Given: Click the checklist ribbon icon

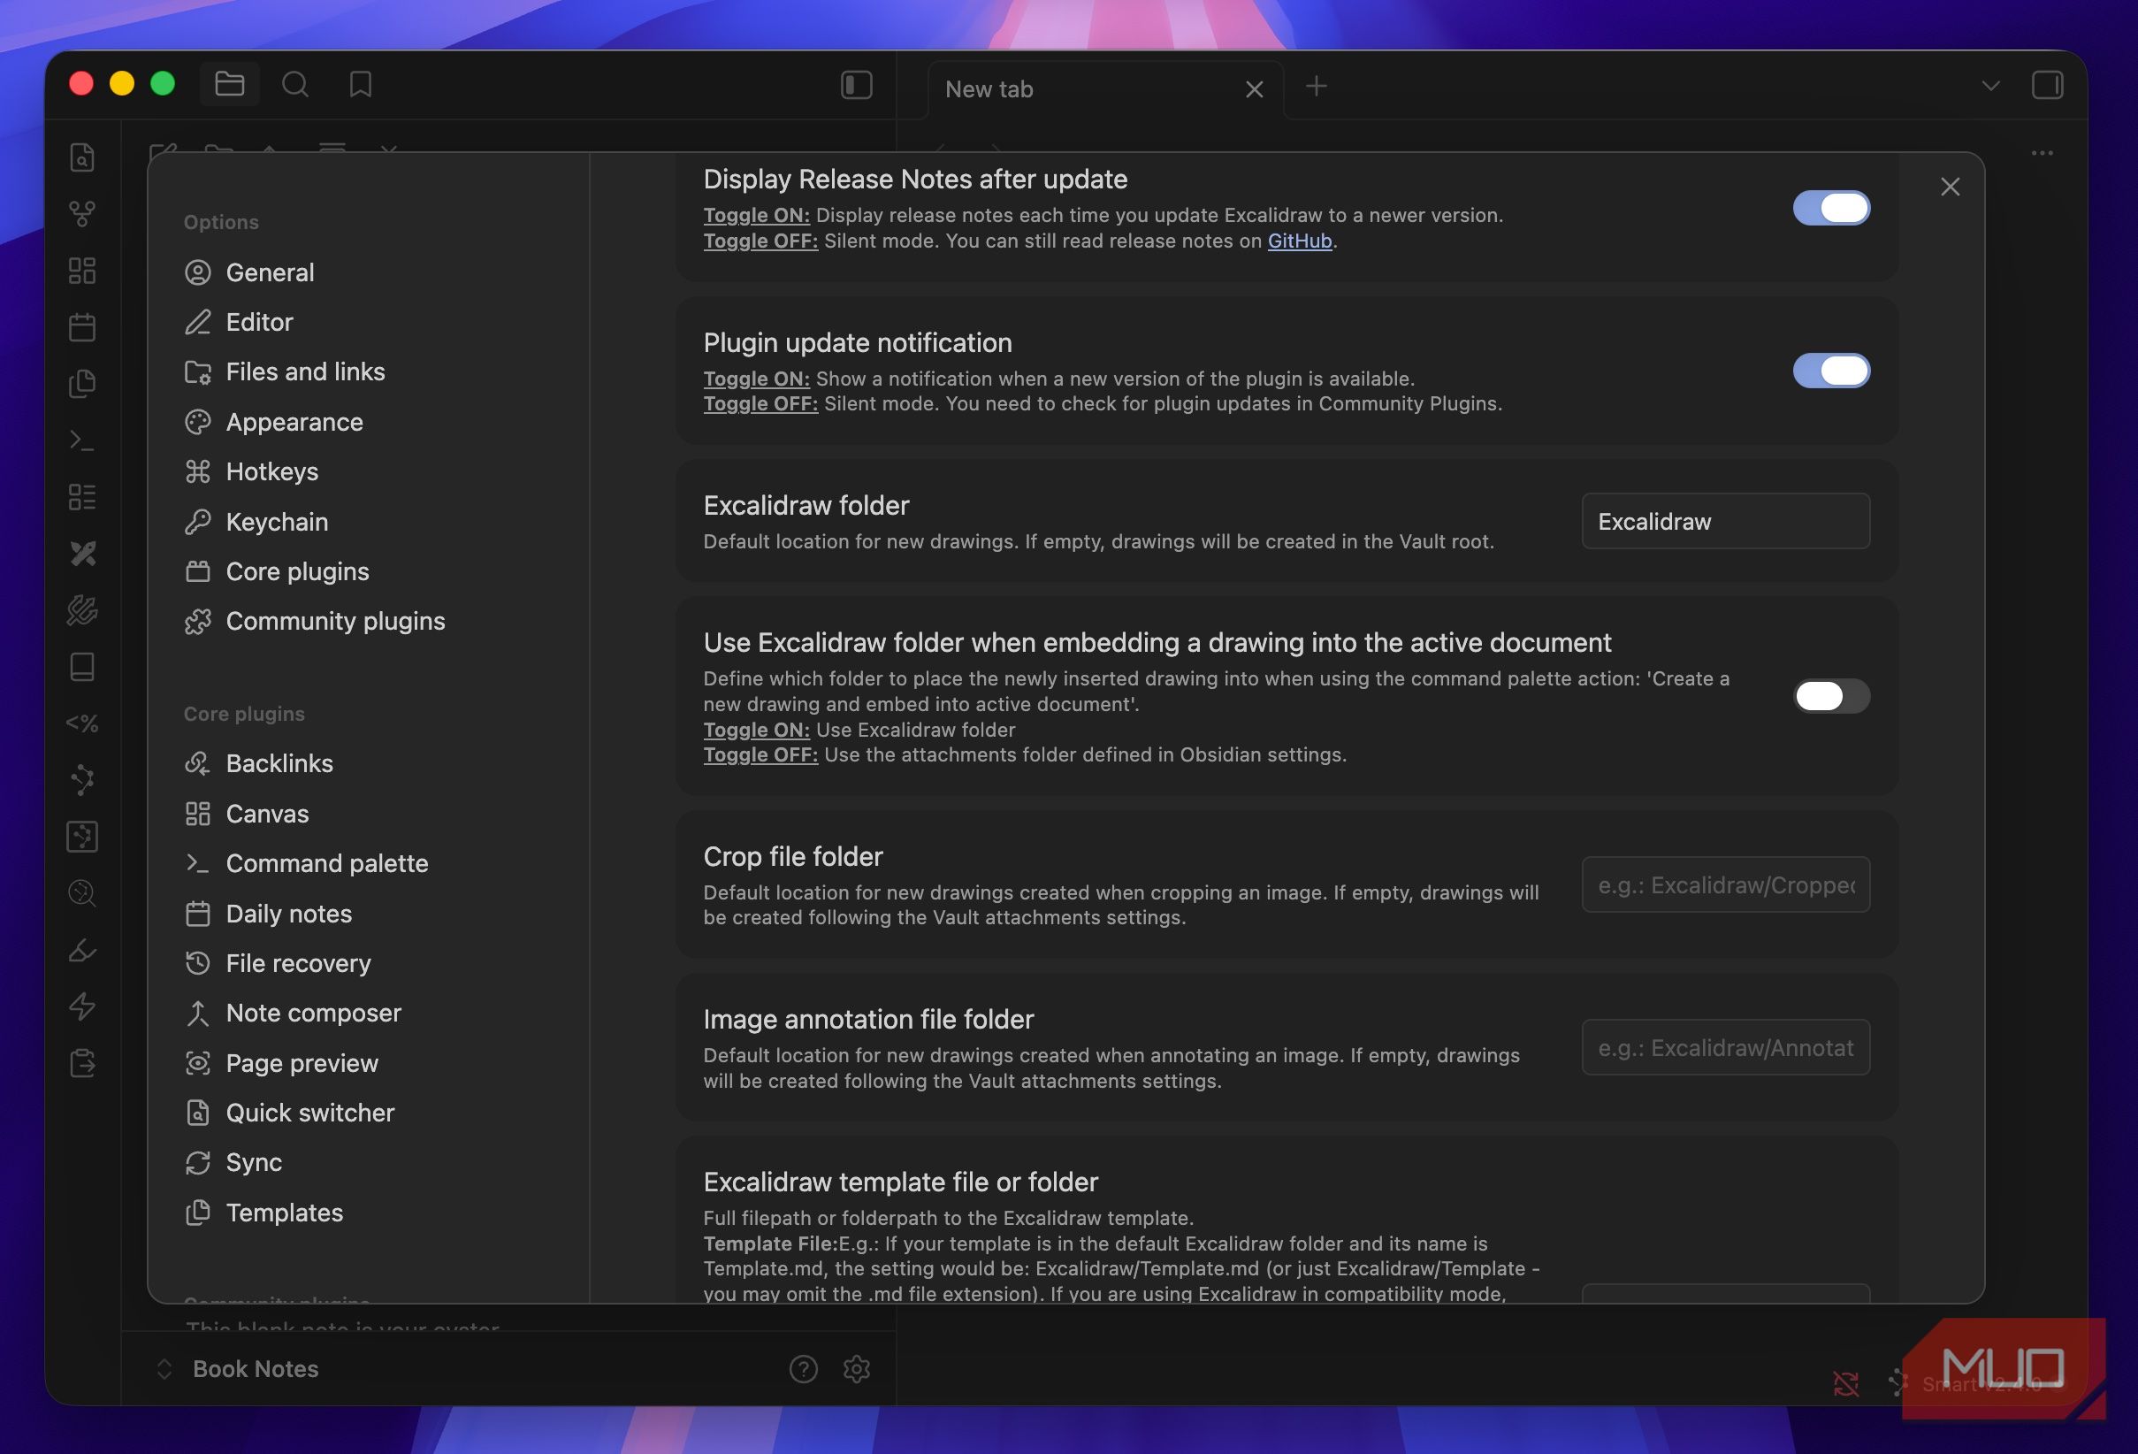Looking at the screenshot, I should (x=82, y=497).
